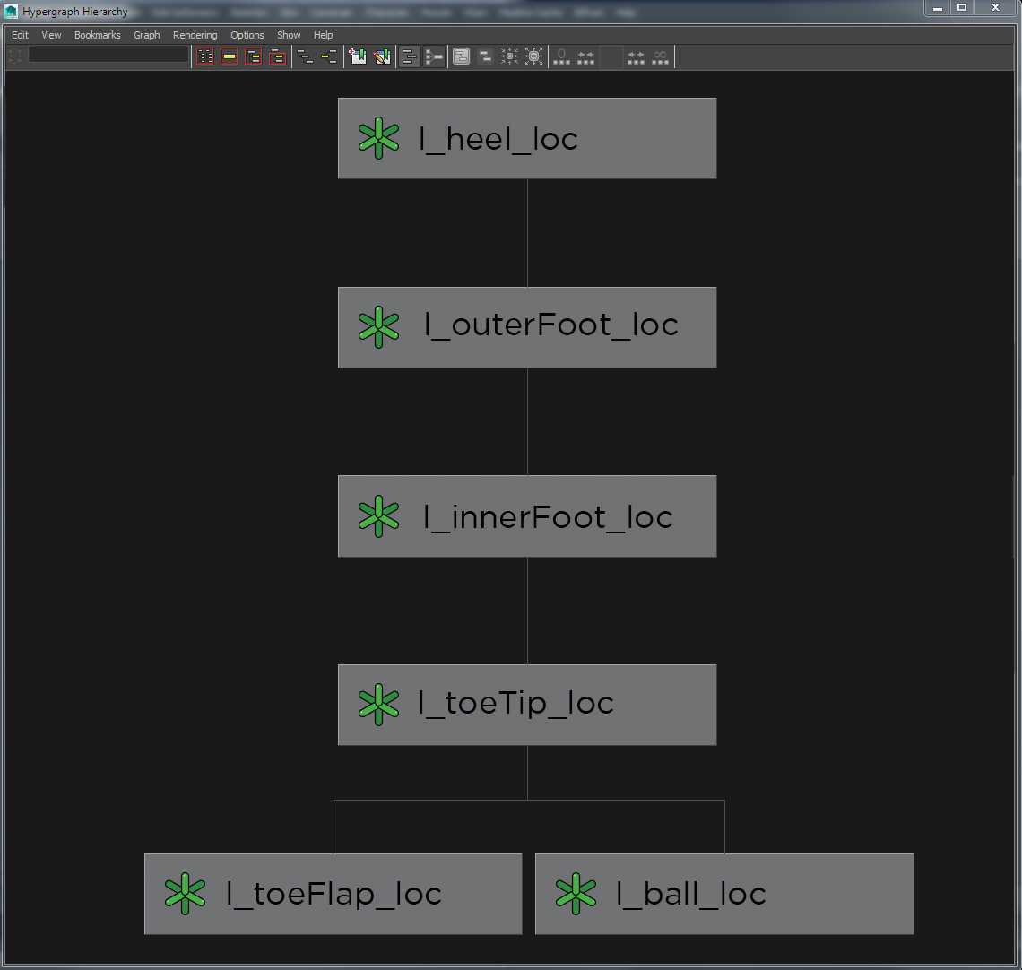Toggle freeform layout mode icon

point(410,57)
